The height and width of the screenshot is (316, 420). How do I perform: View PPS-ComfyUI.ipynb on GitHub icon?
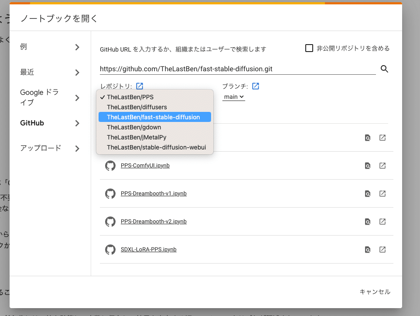tap(368, 166)
